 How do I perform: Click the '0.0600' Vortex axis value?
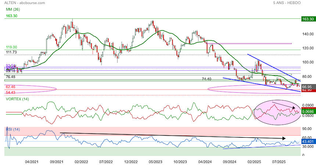point(308,116)
